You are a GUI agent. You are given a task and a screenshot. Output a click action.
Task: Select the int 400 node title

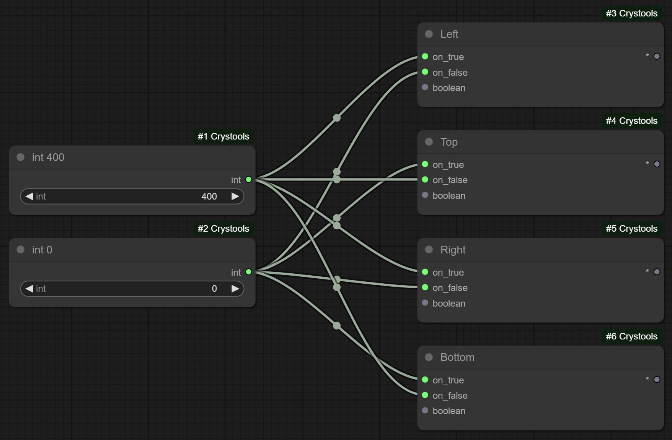point(48,157)
